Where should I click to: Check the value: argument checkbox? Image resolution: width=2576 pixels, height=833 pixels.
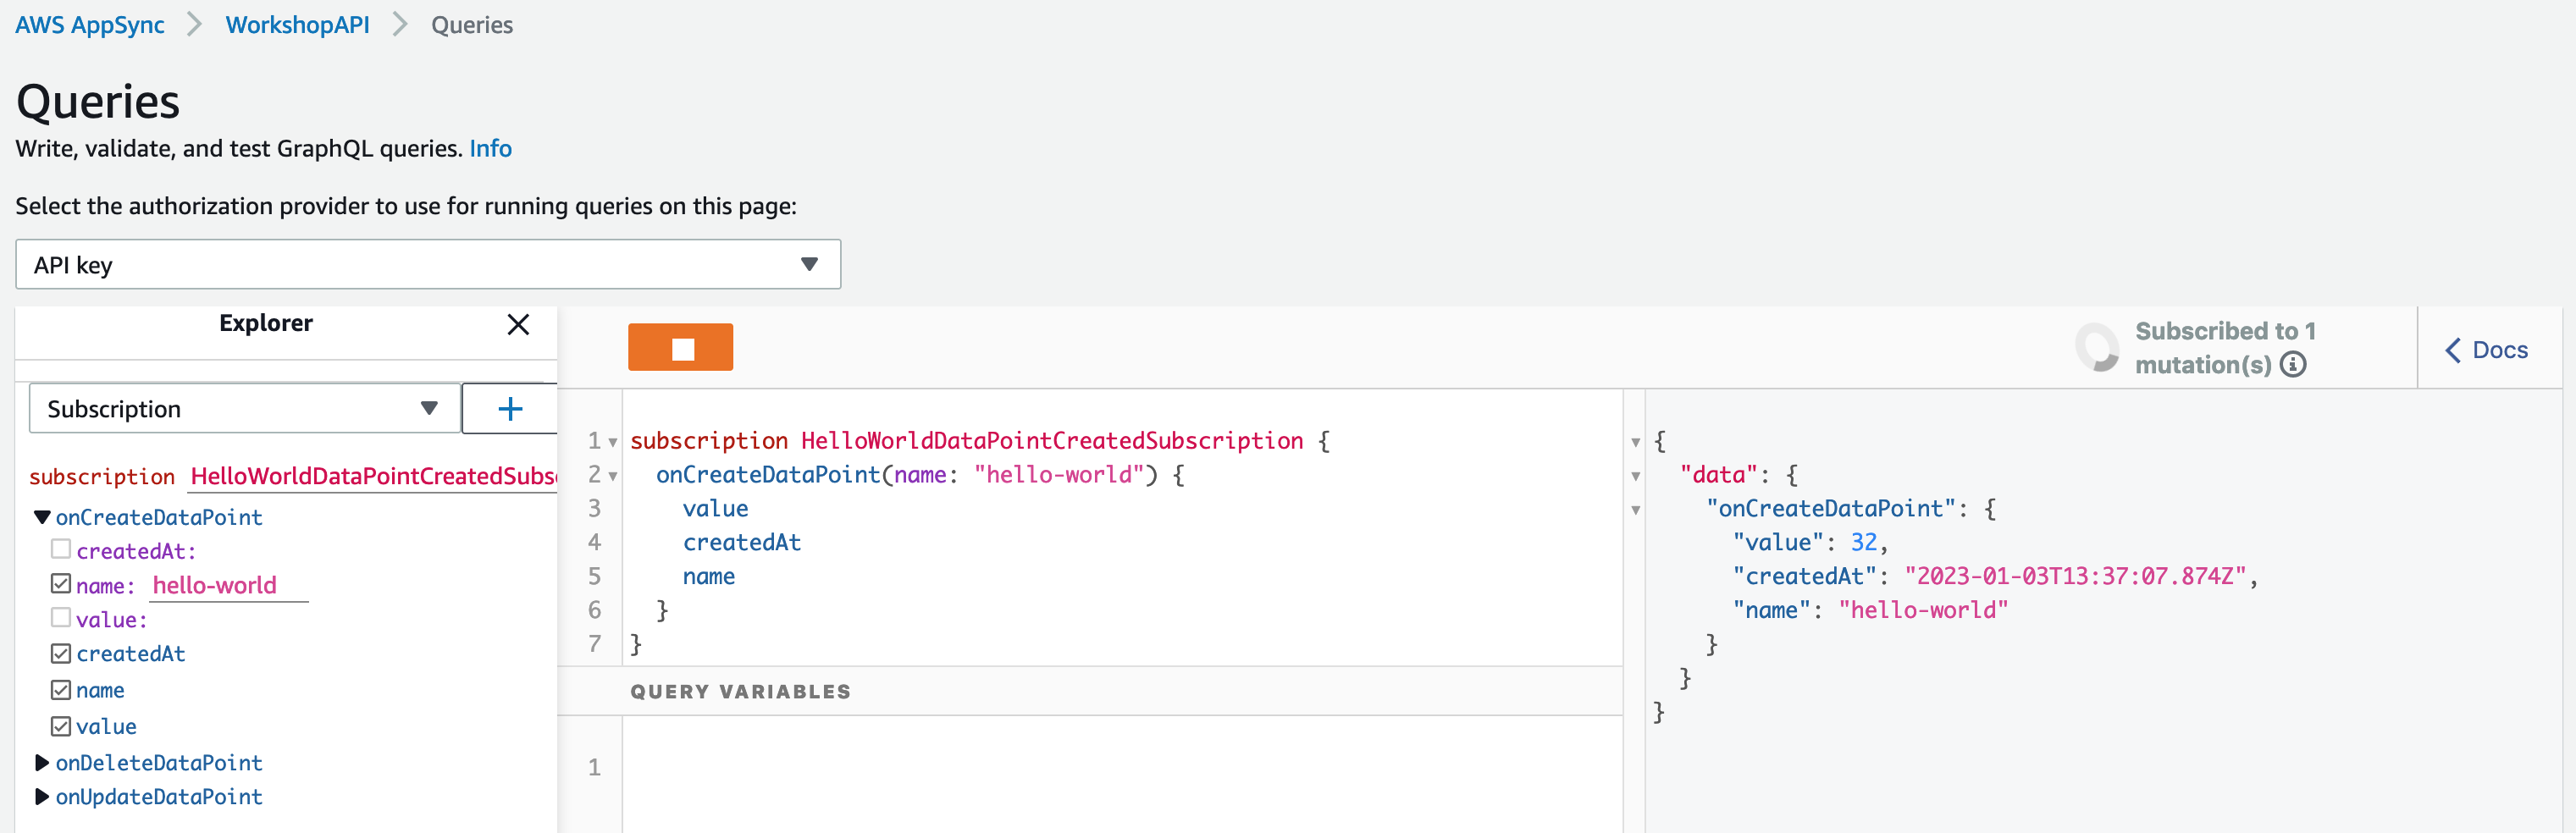(61, 618)
